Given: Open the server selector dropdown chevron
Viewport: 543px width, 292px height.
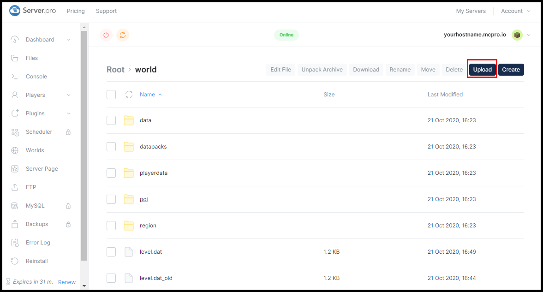Looking at the screenshot, I should pos(529,35).
